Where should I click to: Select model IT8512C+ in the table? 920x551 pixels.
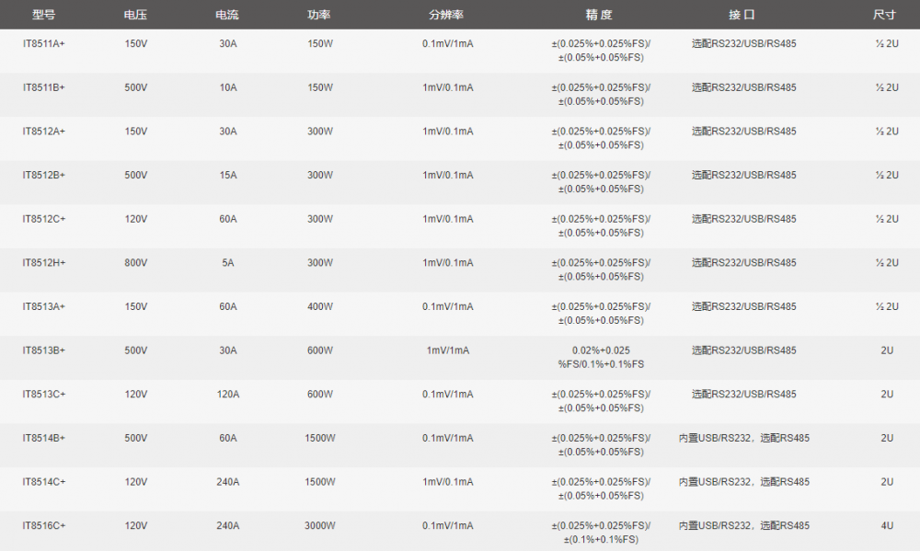44,219
